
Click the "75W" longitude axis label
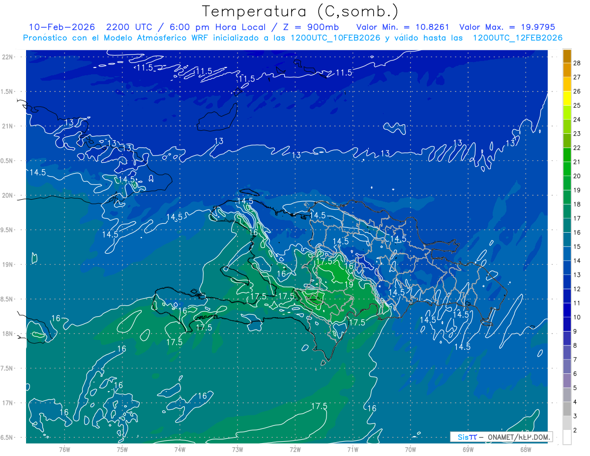[122, 449]
